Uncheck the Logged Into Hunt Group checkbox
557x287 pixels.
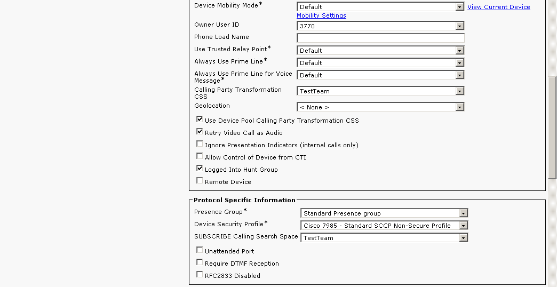click(x=200, y=169)
